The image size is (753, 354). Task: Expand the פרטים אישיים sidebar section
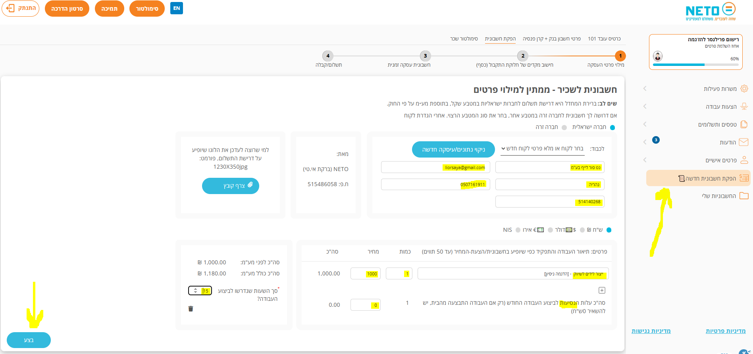(x=645, y=160)
